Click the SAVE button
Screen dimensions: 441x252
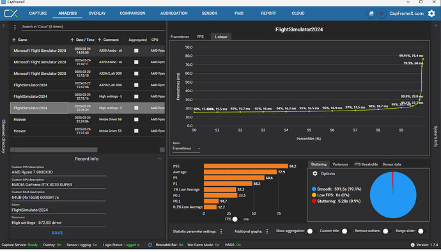click(x=57, y=233)
